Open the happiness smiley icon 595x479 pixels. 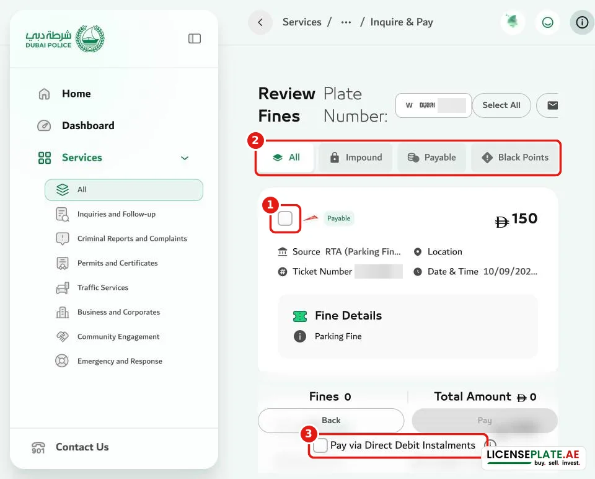click(x=547, y=22)
